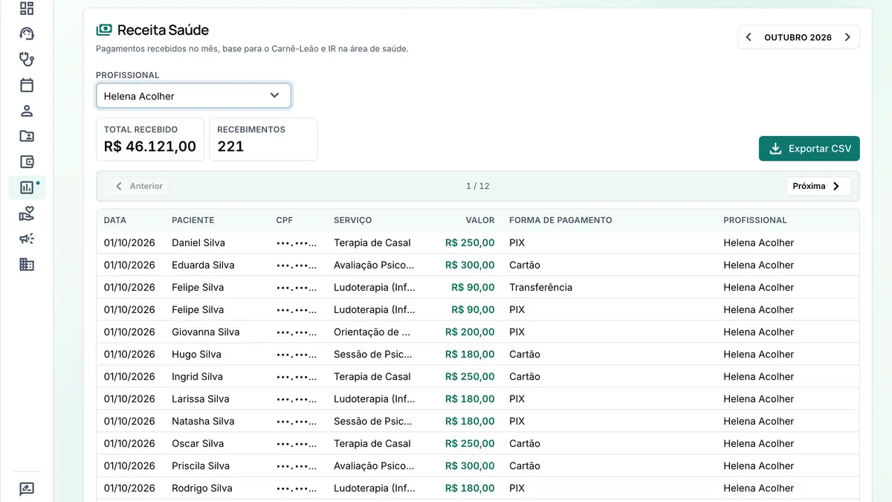Select the Eduarda Silva patient cell
Screen dimensions: 892x502
pyautogui.click(x=203, y=265)
